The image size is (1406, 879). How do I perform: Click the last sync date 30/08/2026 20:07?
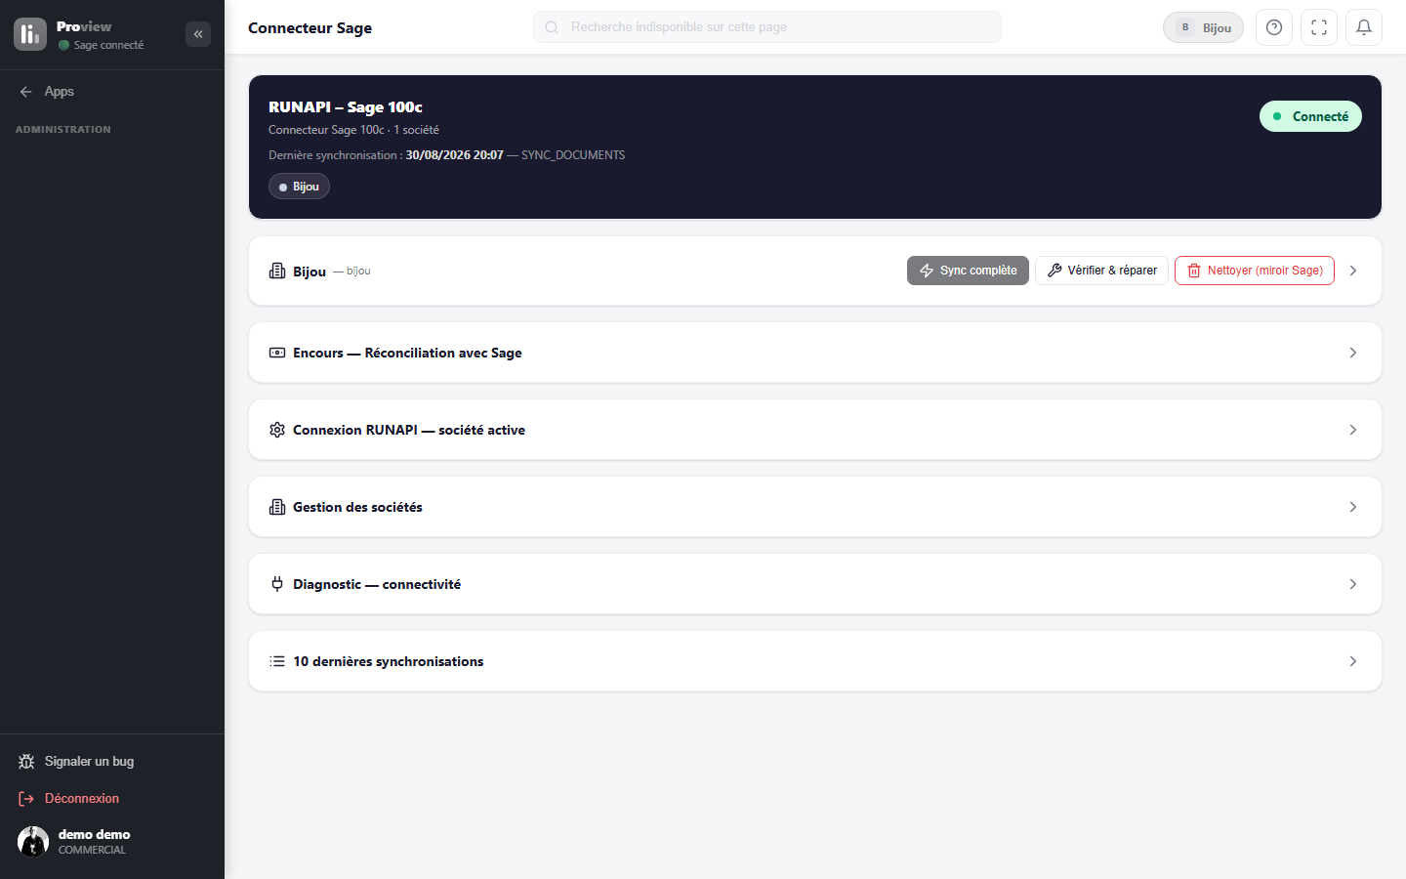[454, 155]
